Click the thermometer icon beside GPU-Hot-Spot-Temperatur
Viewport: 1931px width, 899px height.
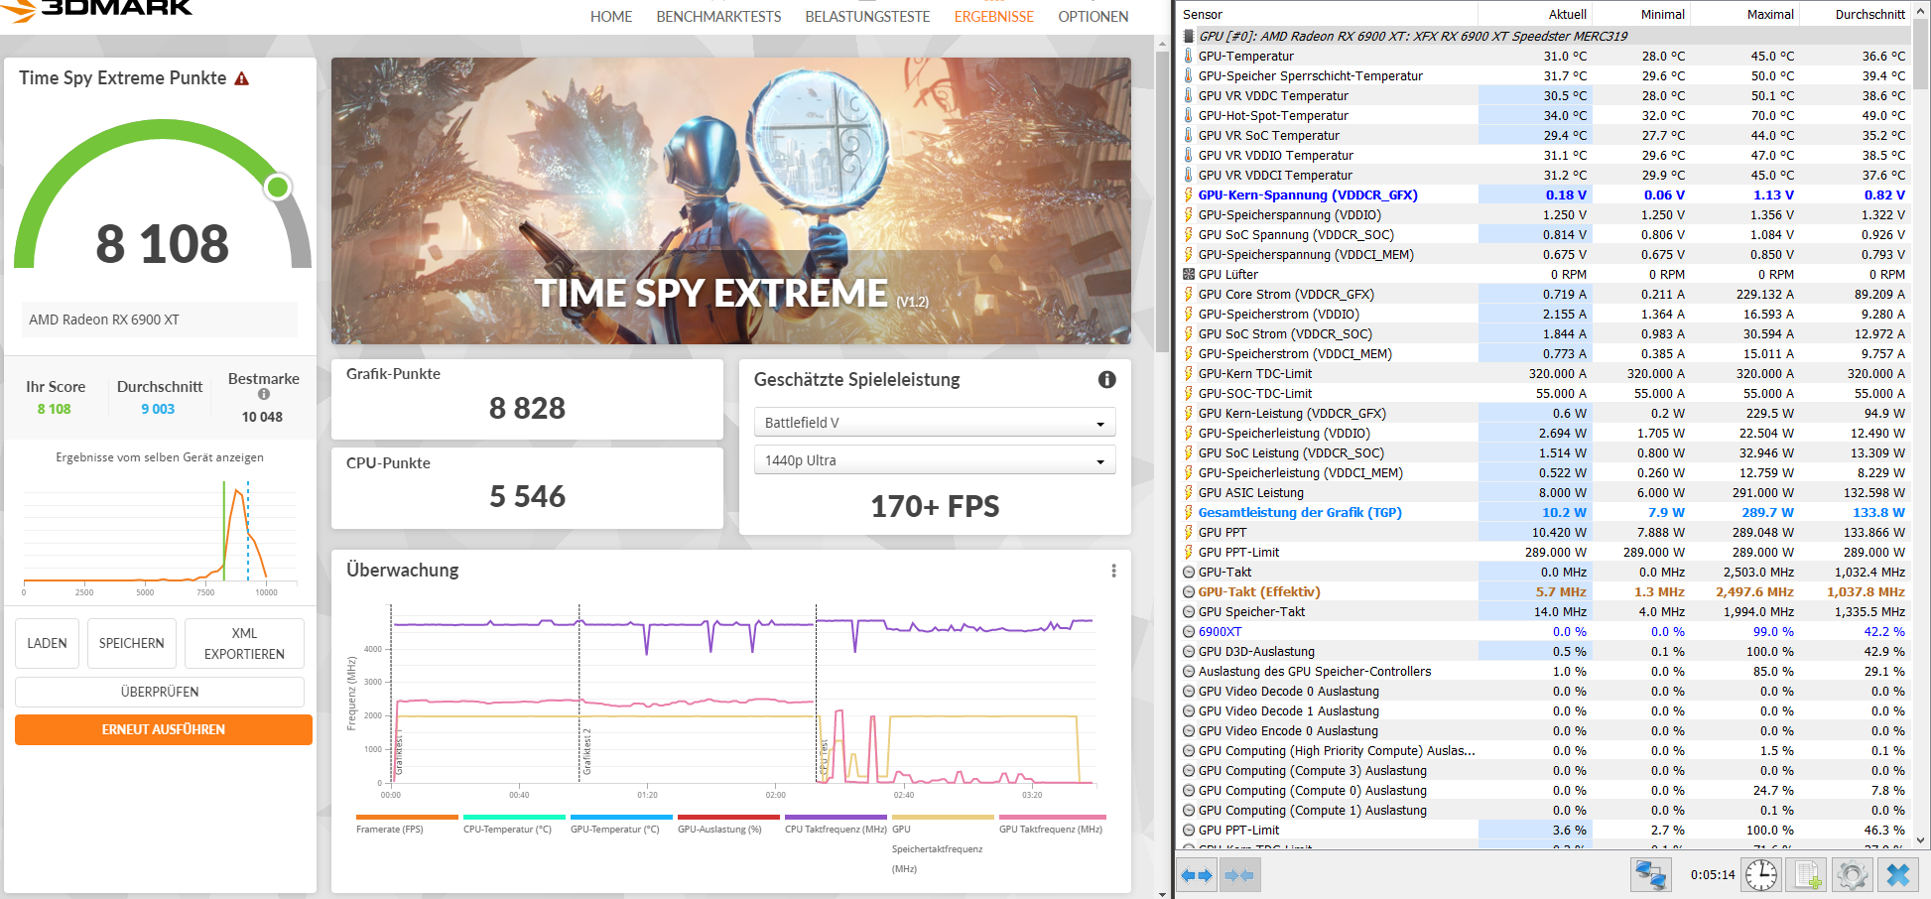tap(1188, 115)
